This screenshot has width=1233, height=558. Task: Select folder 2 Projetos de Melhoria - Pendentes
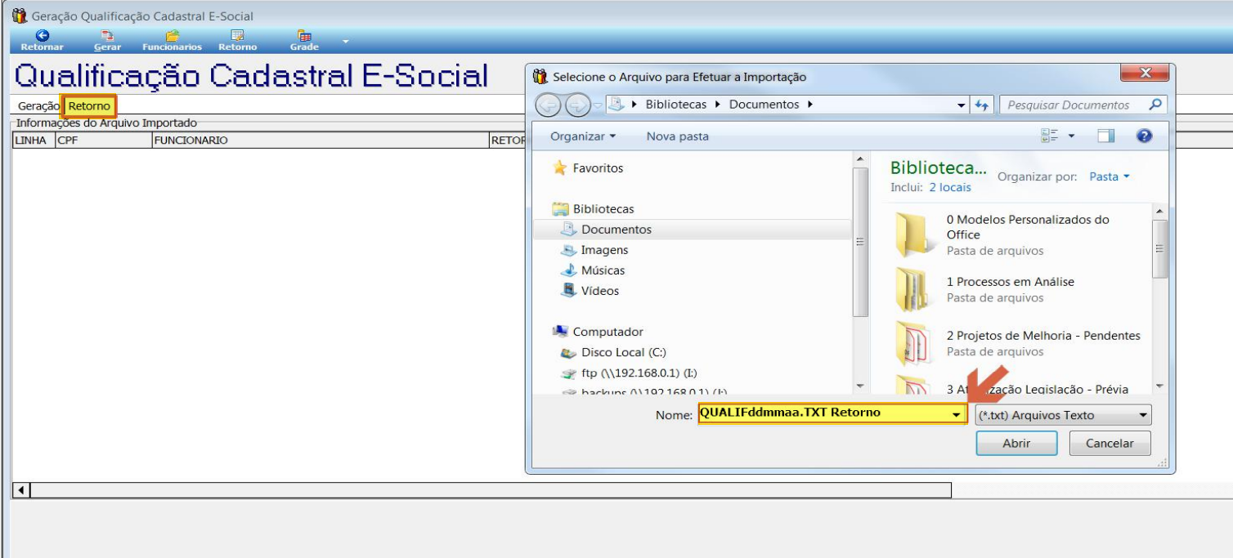(x=1020, y=342)
